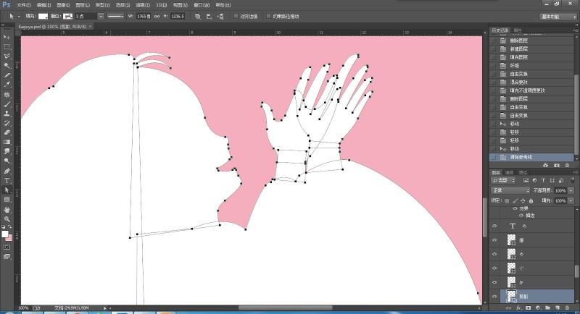
Task: Create new snapshot camera icon in History panel
Action: pos(557,165)
